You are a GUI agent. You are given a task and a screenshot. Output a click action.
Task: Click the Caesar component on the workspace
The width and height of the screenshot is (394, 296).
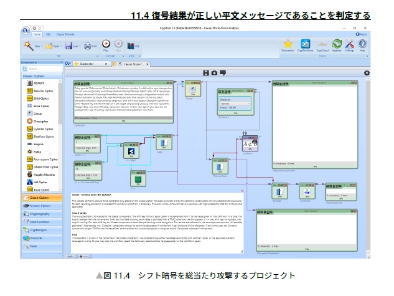[x=193, y=89]
